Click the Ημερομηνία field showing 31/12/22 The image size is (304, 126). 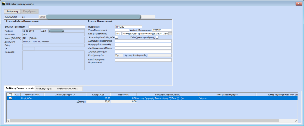tap(129, 27)
